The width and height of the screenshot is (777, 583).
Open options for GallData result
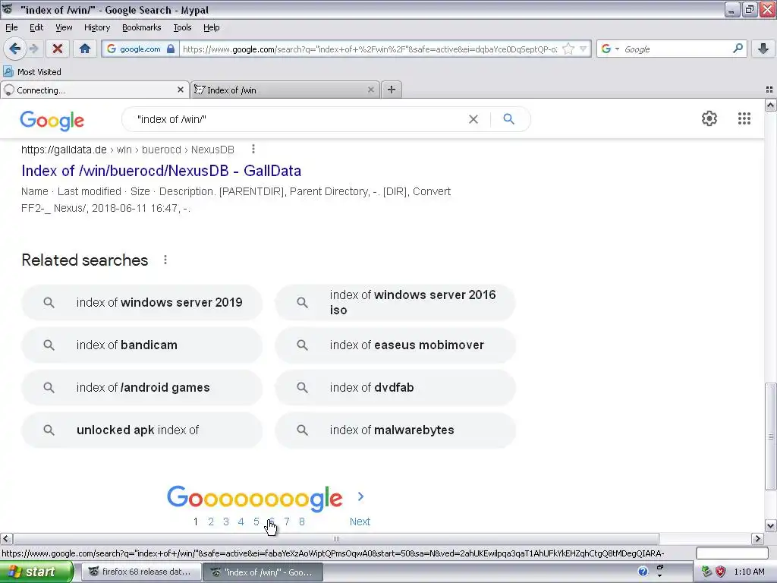(x=253, y=149)
